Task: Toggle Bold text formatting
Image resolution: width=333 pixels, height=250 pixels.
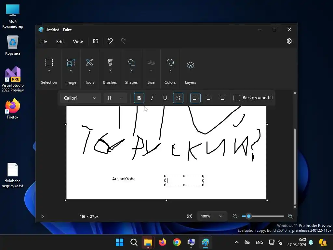Action: coord(139,98)
